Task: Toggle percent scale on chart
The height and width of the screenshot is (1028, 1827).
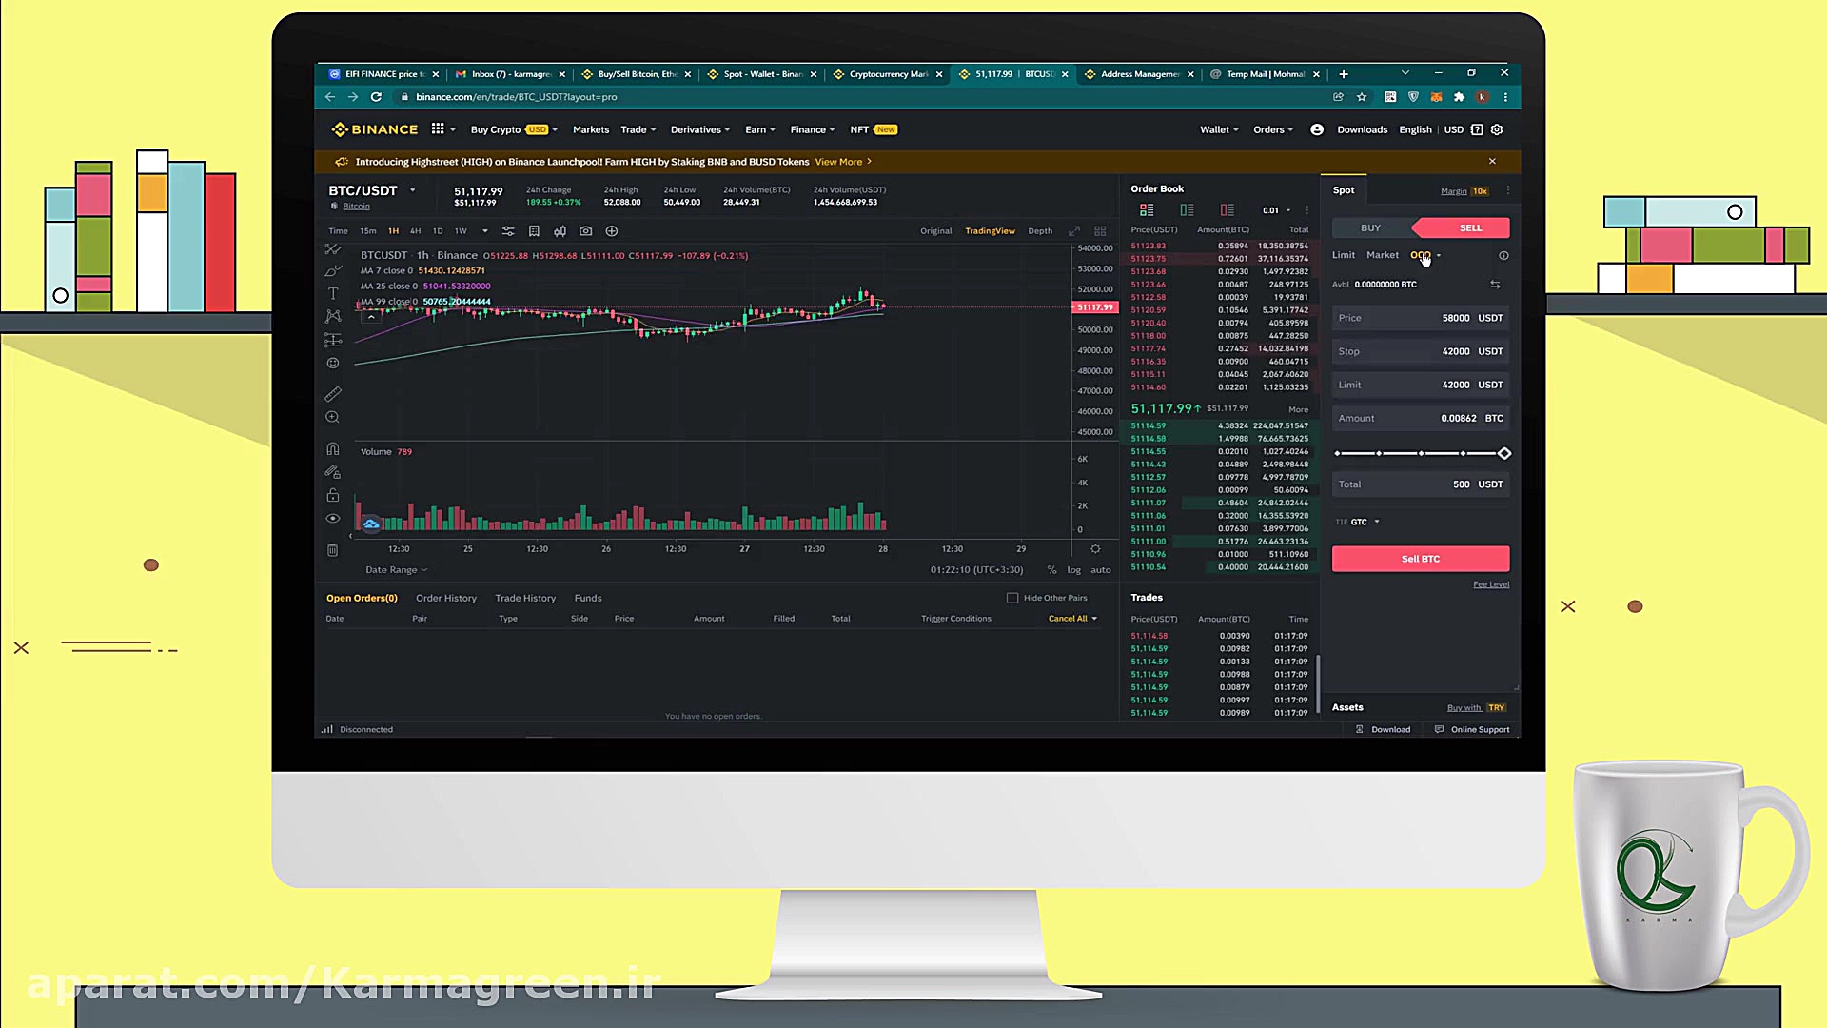Action: point(1051,570)
